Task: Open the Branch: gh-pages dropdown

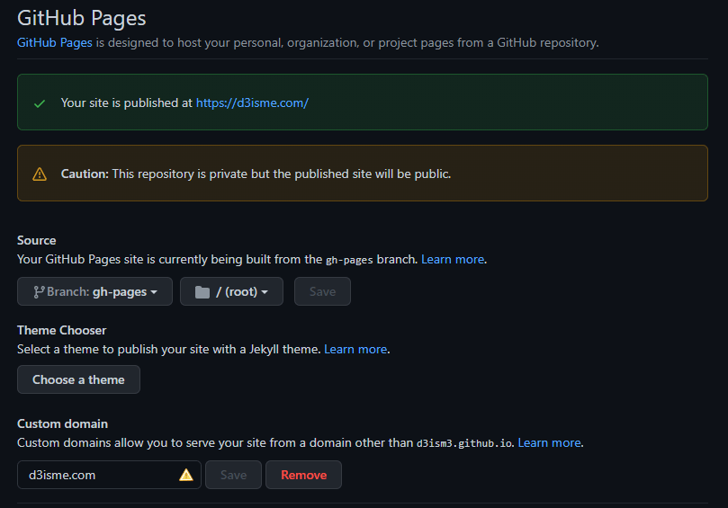Action: (x=94, y=291)
